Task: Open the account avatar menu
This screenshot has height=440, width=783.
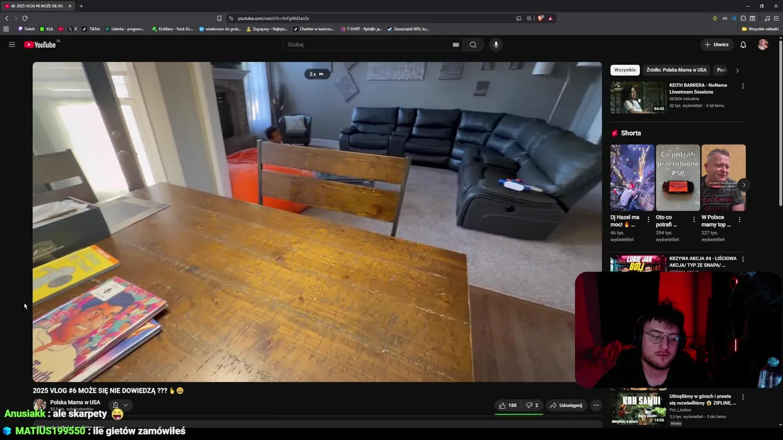Action: (x=763, y=45)
